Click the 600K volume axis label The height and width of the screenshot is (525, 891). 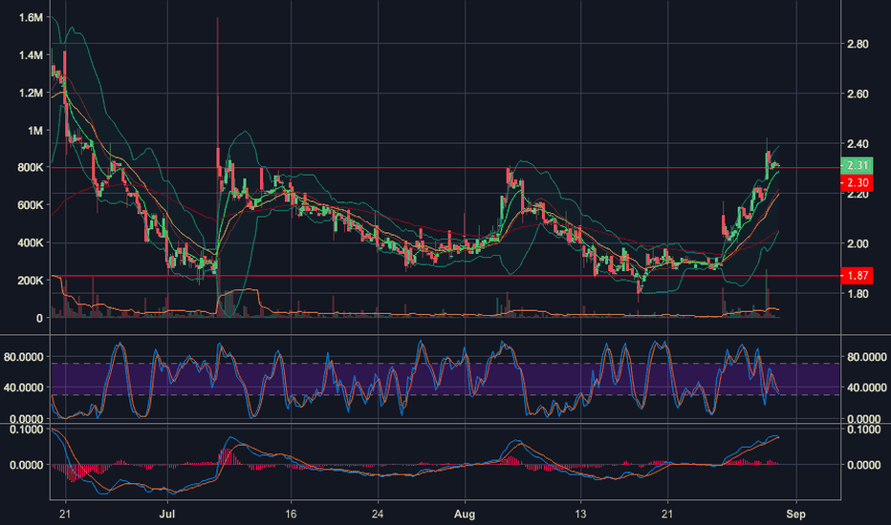pyautogui.click(x=31, y=205)
